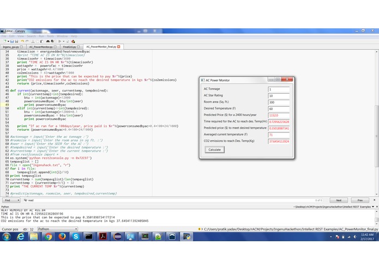The image size is (379, 269).
Task: Open the Run button dropdown arrow
Action: click(64, 41)
